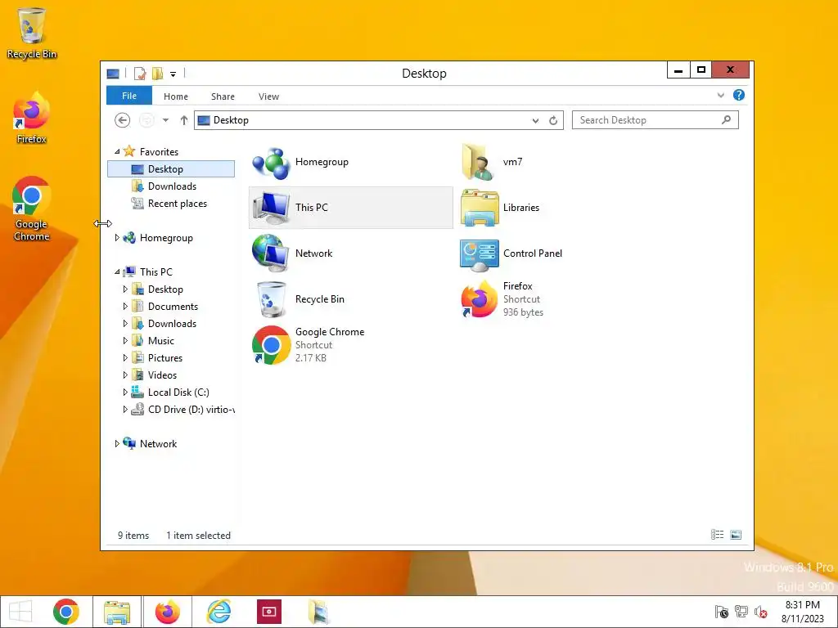Click Google Chrome desktop shortcut
Image resolution: width=838 pixels, height=628 pixels.
[x=32, y=209]
